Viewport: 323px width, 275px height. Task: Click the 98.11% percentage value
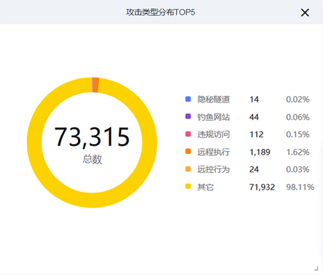pos(300,187)
